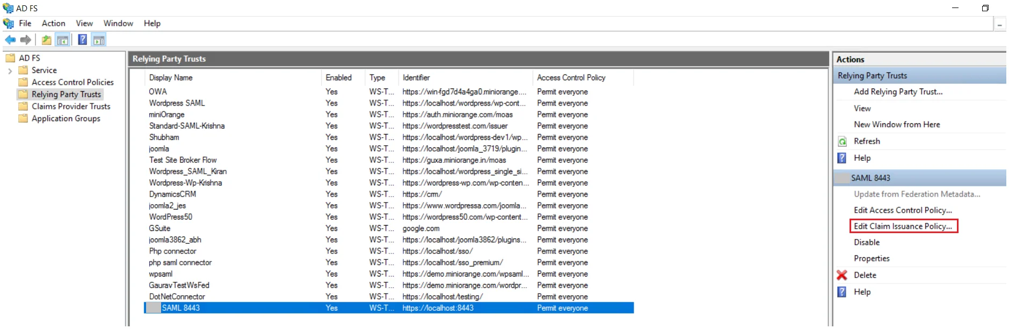Click Add Relying Party Trust action
Image resolution: width=1009 pixels, height=329 pixels.
(x=898, y=92)
